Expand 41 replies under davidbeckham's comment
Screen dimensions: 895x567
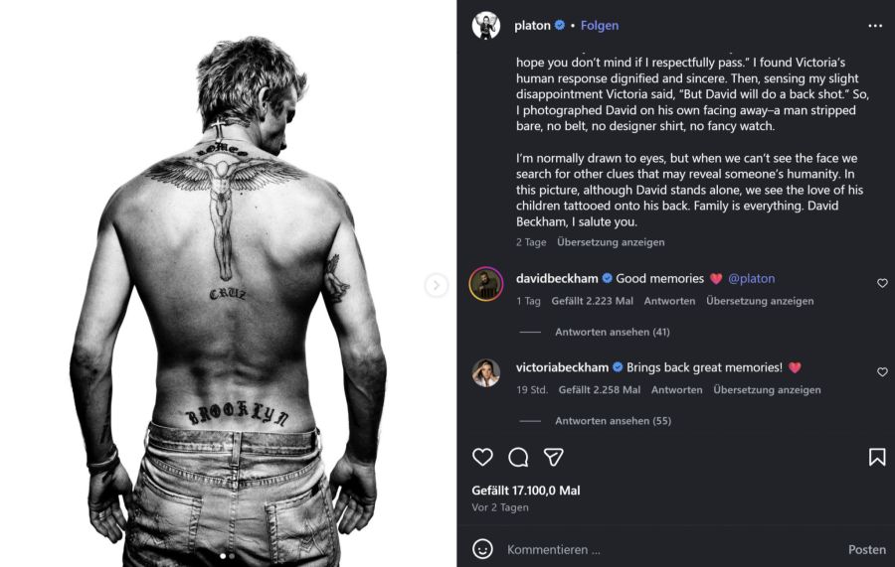coord(612,332)
